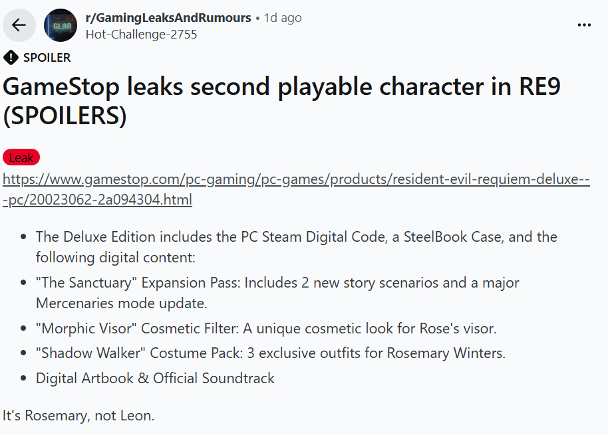The height and width of the screenshot is (435, 608).
Task: Click the back arrow button
Action: pyautogui.click(x=19, y=25)
